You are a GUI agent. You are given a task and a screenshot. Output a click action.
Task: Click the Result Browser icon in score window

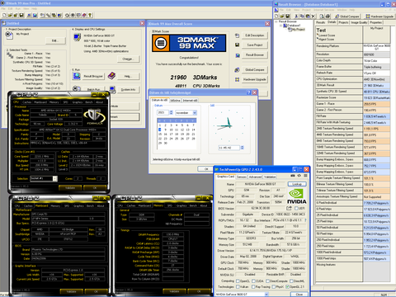click(x=237, y=55)
